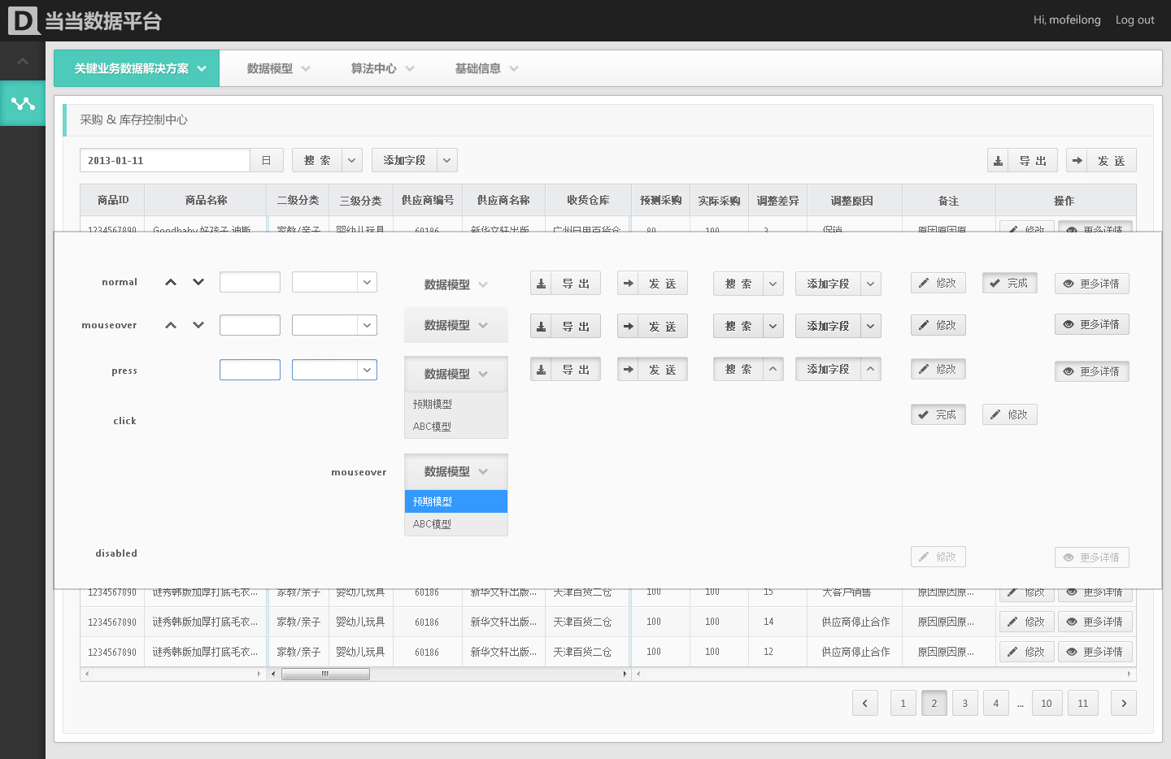The width and height of the screenshot is (1171, 759).
Task: Open the combo box in the press row
Action: coord(334,370)
